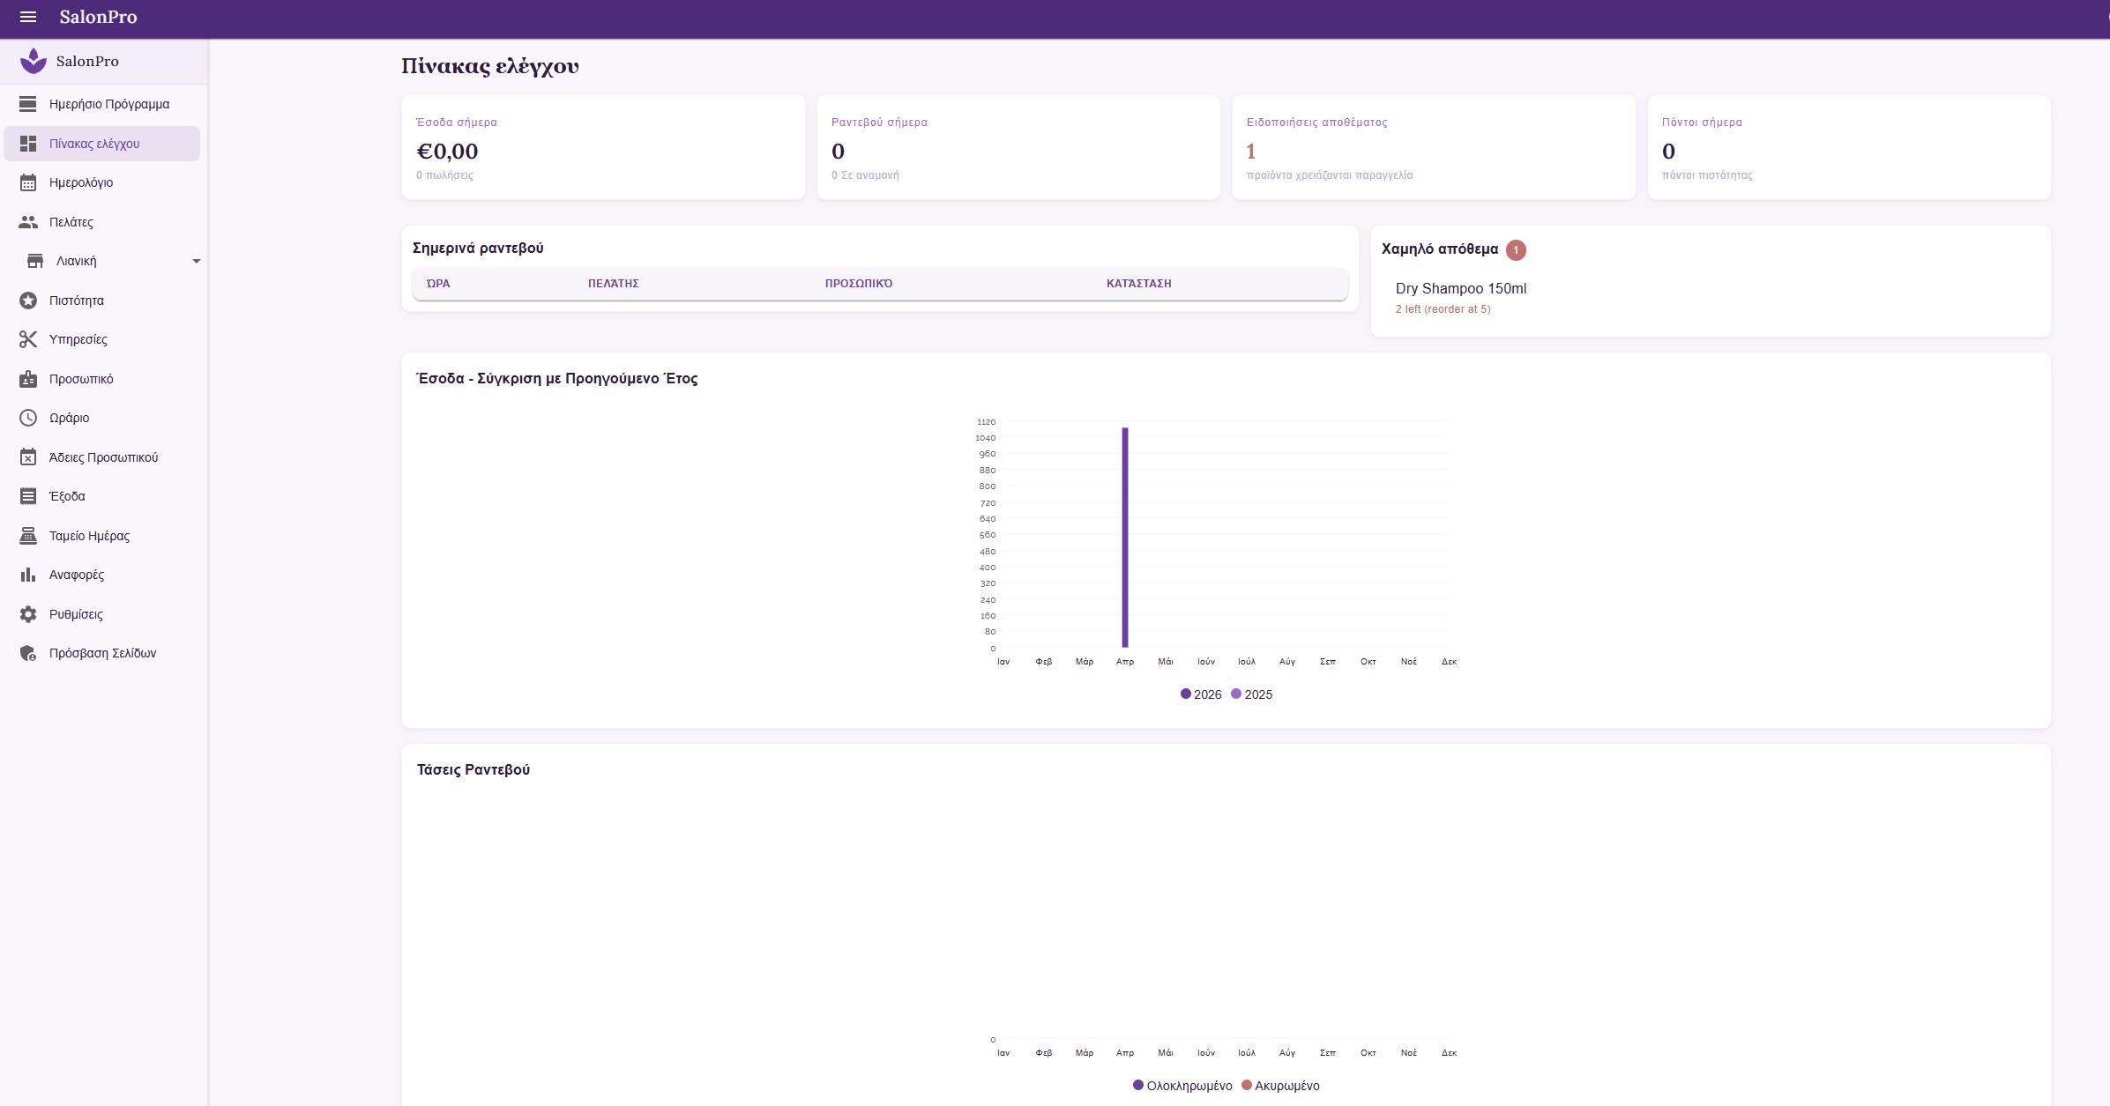Open the Προσωπικό page
The width and height of the screenshot is (2110, 1106).
(102, 379)
